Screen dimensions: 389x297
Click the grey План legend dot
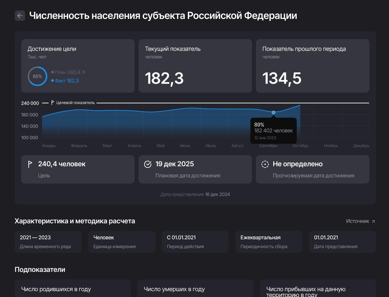pos(52,72)
